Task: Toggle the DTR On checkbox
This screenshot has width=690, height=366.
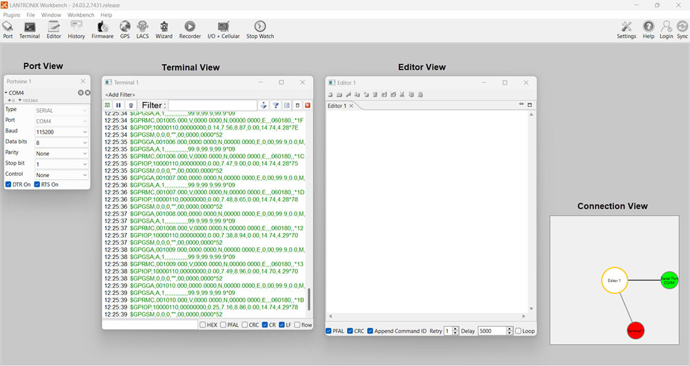Action: 8,185
